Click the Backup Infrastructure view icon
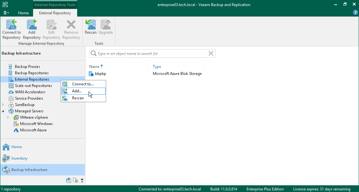The image size is (359, 192). (x=6, y=169)
